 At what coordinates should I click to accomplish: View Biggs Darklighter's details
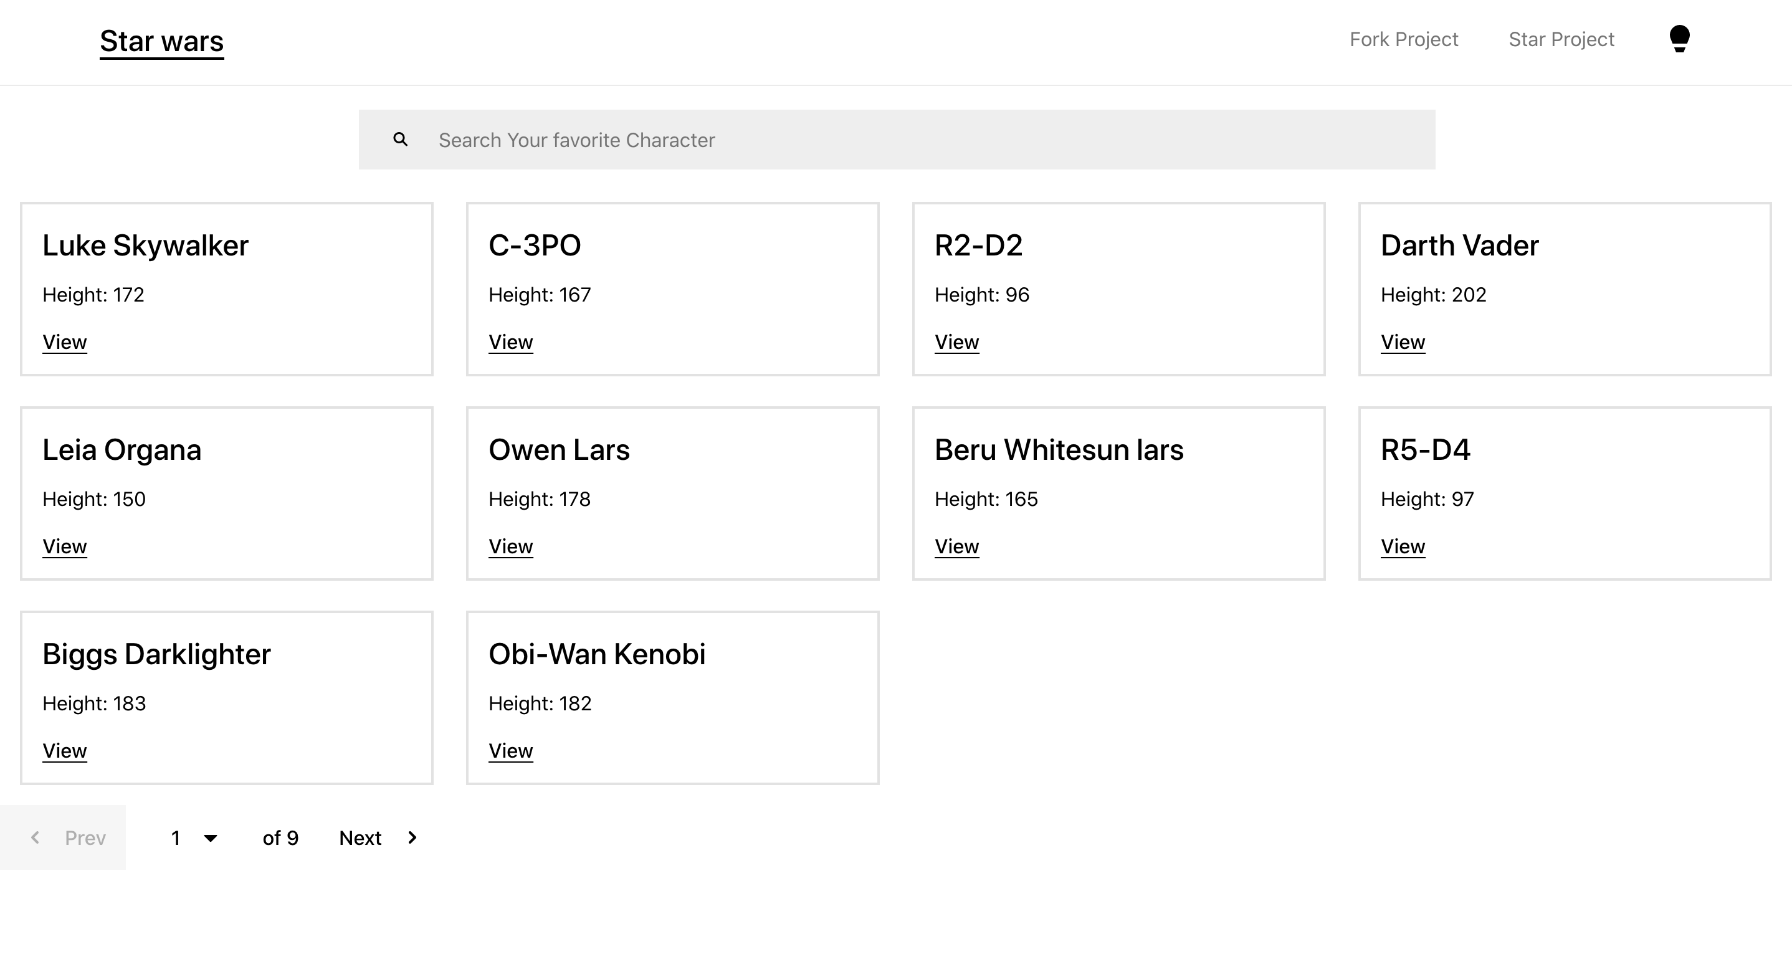tap(65, 751)
